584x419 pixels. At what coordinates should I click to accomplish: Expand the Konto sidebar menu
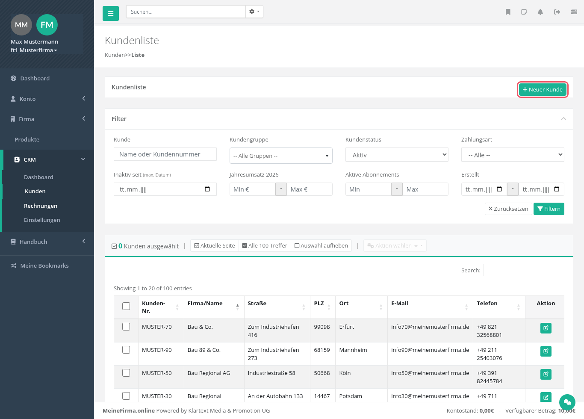coord(47,99)
